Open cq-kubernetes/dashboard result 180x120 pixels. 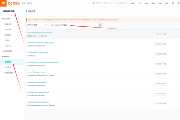coord(38,92)
